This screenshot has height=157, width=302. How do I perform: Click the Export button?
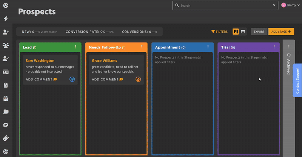tap(259, 32)
